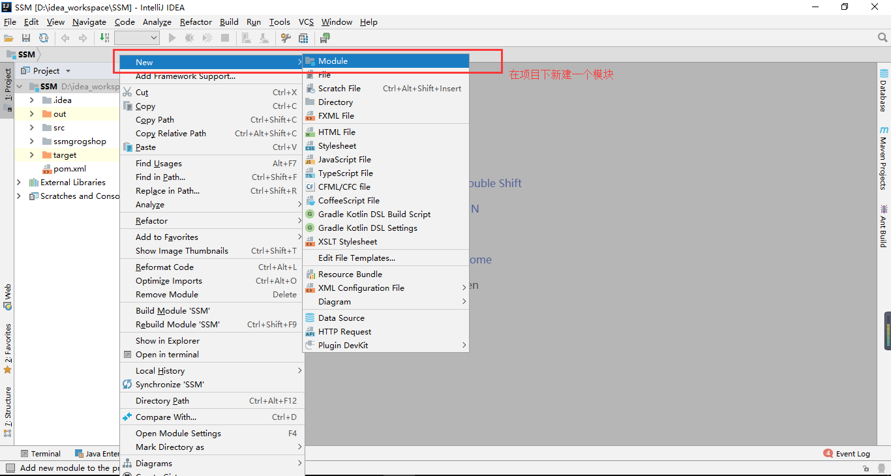Choose TypeScript File in the New submenu
The height and width of the screenshot is (476, 891).
386,173
